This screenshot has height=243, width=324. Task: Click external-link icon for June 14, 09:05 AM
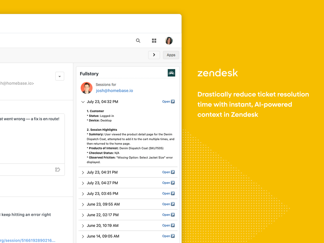(x=173, y=236)
